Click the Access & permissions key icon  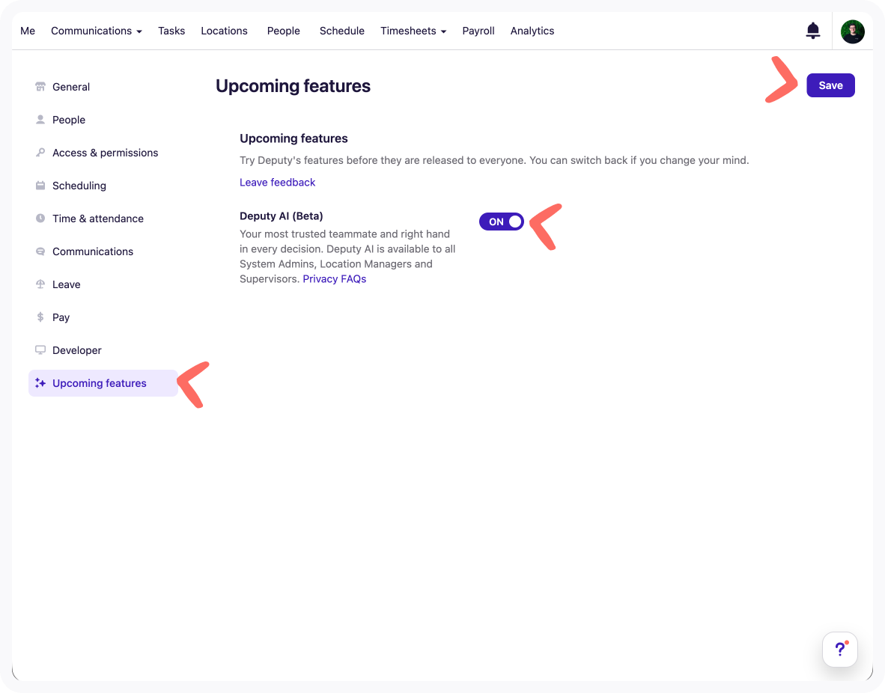pyautogui.click(x=40, y=153)
